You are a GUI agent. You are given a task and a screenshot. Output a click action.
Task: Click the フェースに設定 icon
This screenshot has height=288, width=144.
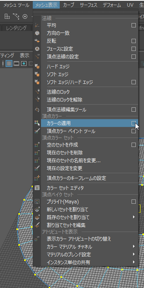[x=37, y=49]
